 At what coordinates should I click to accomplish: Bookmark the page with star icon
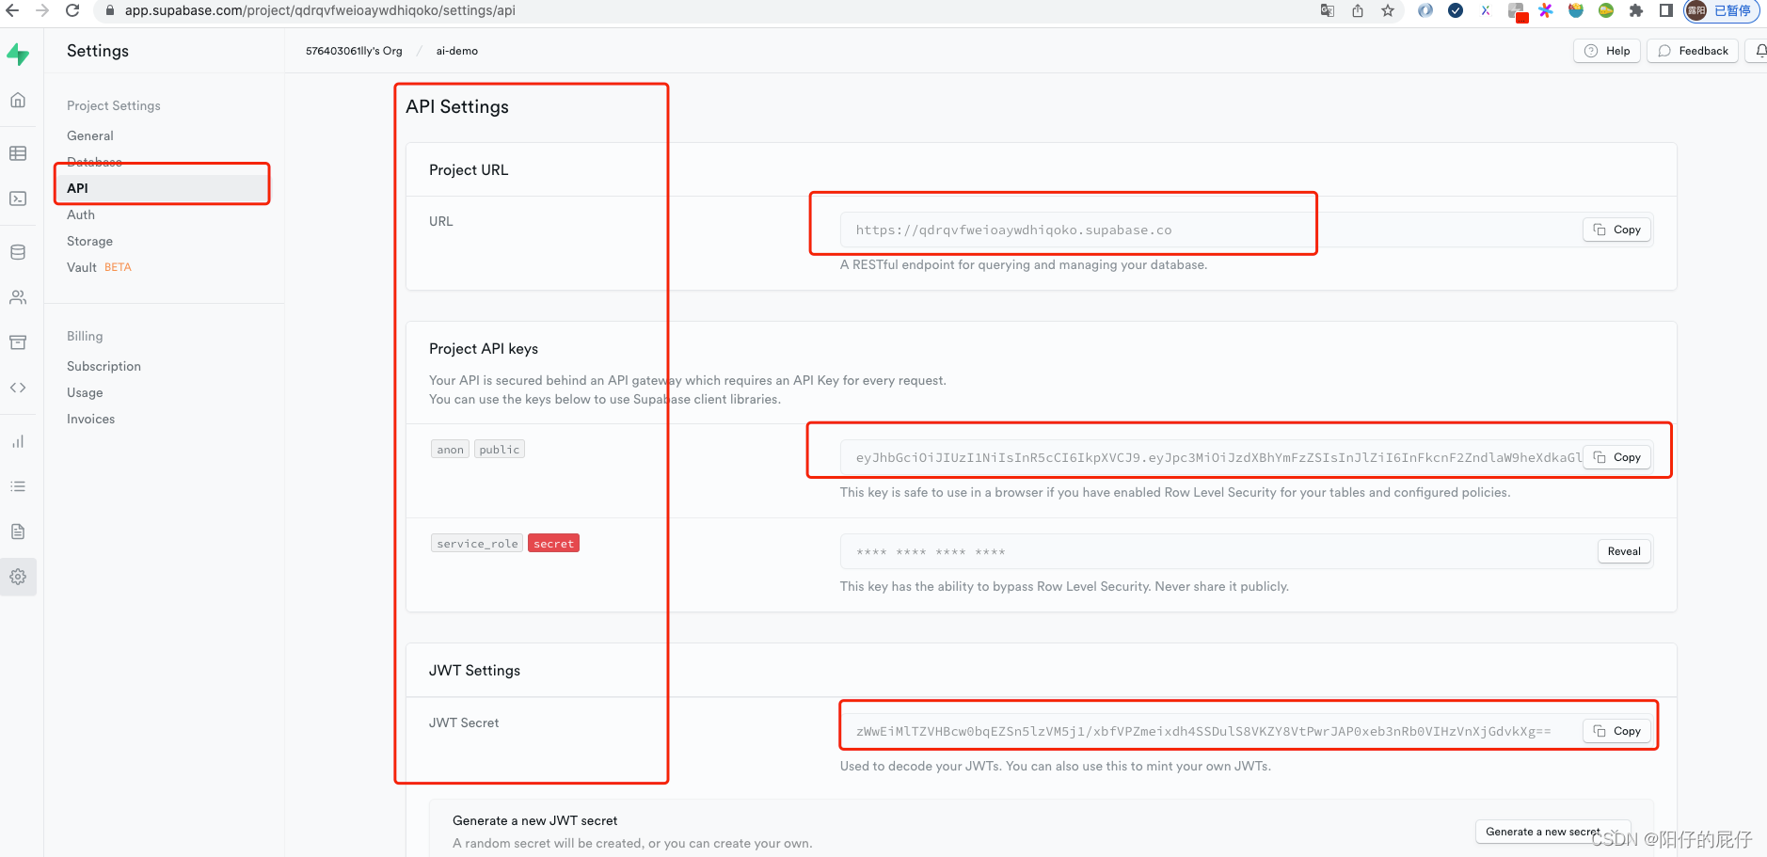pos(1388,10)
